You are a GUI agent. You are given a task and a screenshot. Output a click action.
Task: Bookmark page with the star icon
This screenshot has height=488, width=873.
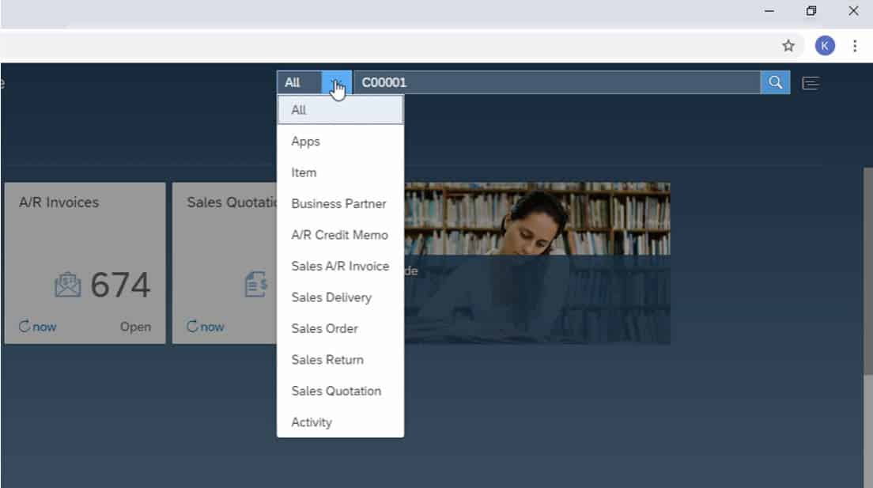coord(788,46)
